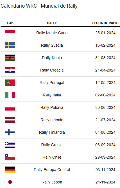
Task: Click the RALLY column header
Action: 52,23
